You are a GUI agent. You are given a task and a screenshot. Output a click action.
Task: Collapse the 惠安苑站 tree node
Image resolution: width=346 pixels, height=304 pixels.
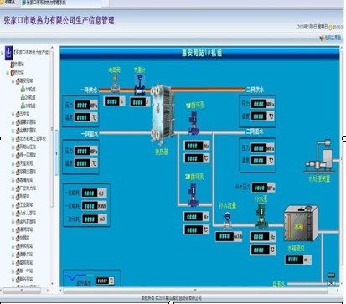coord(13,81)
